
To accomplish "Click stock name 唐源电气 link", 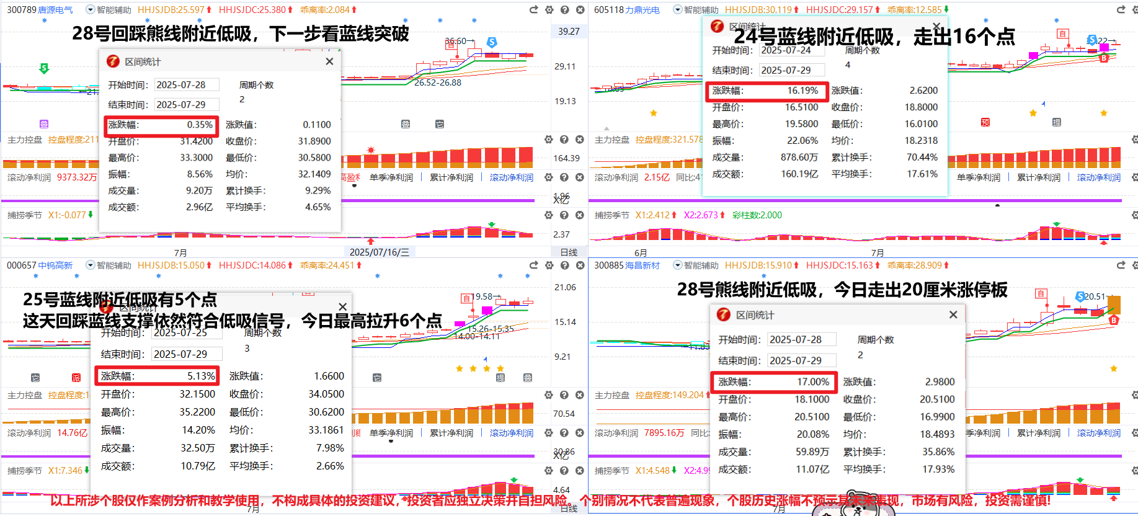I will tap(55, 10).
